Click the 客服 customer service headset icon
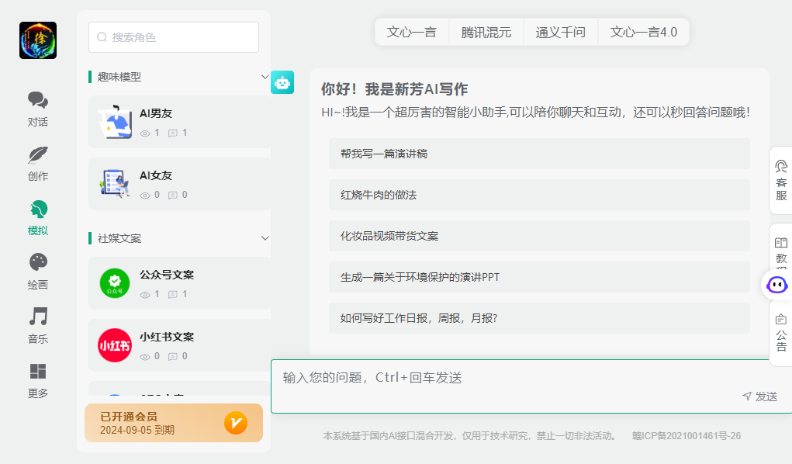Viewport: 792px width, 464px height. (780, 167)
